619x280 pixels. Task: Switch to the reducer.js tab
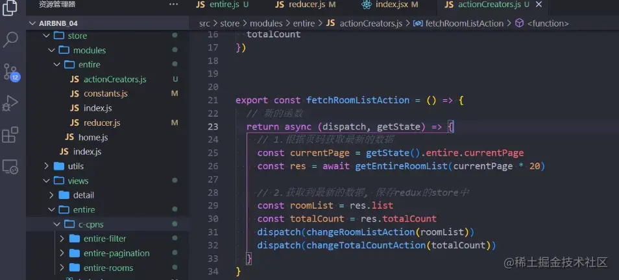pyautogui.click(x=305, y=5)
